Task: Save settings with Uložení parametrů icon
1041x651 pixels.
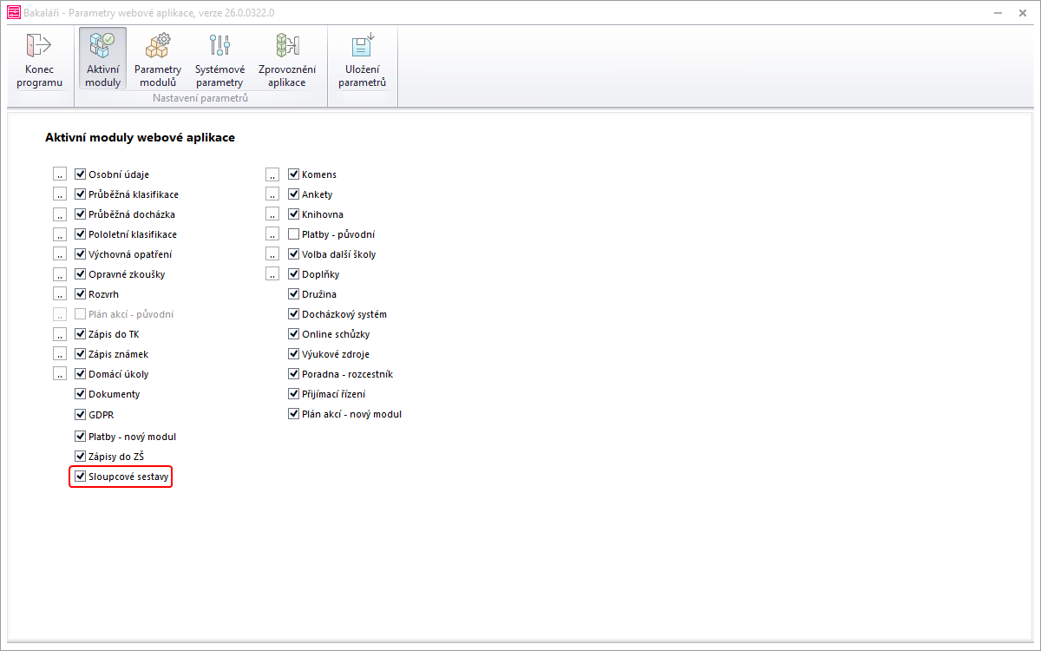Action: pos(362,47)
